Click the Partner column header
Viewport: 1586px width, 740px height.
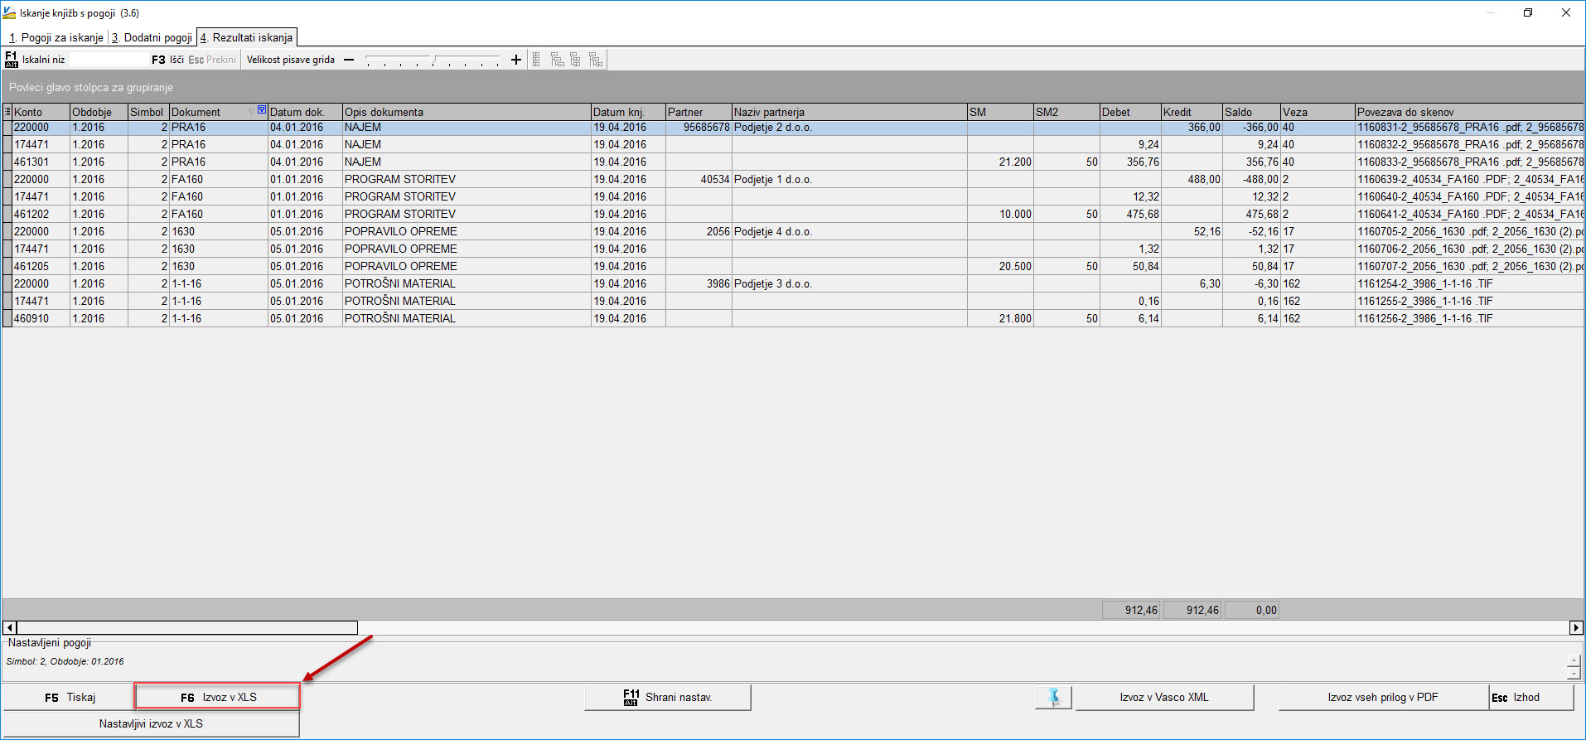tap(699, 112)
